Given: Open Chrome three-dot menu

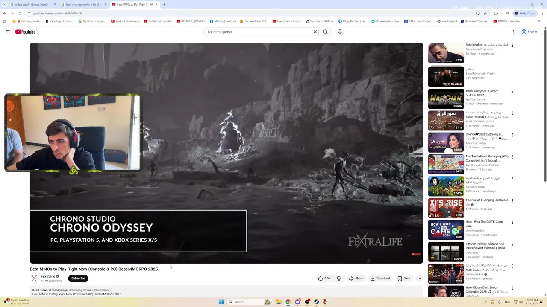Looking at the screenshot, I should 541,13.
